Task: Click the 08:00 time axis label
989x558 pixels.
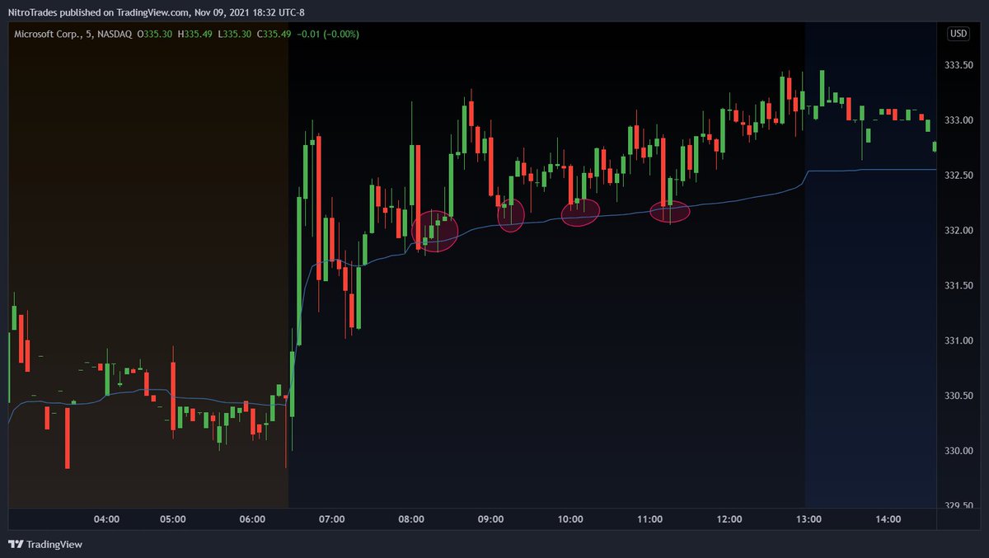Action: point(411,519)
